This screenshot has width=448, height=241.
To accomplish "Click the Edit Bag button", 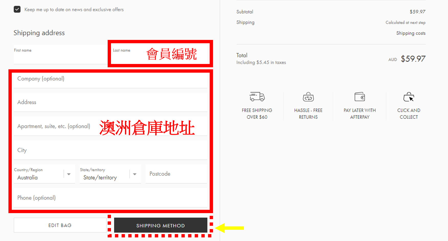I will coord(60,225).
